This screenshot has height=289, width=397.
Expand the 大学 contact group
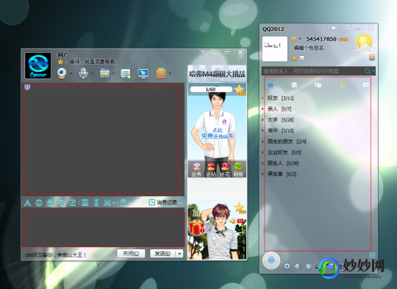pyautogui.click(x=280, y=120)
